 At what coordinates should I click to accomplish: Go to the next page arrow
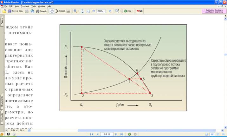(x=116, y=134)
